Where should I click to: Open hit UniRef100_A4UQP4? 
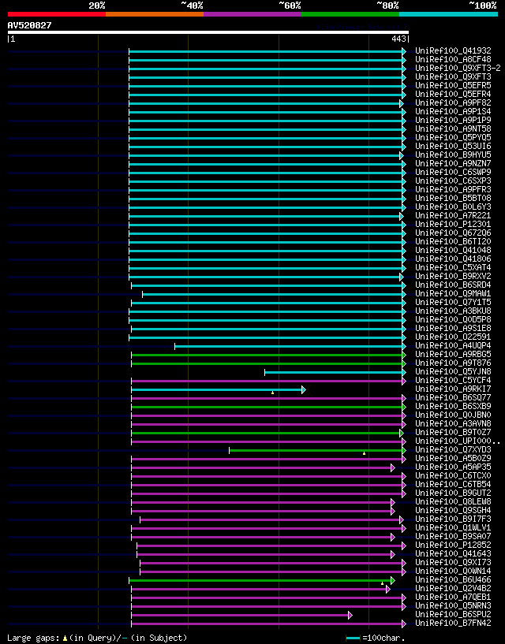pos(453,346)
